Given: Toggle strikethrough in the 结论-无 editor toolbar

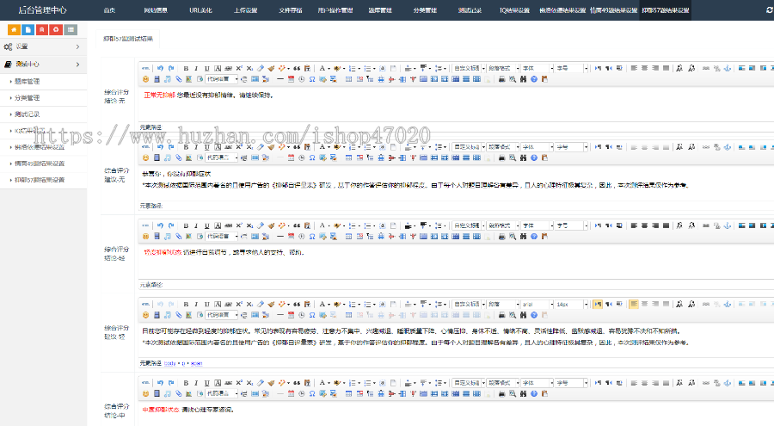Looking at the screenshot, I should pyautogui.click(x=228, y=68).
